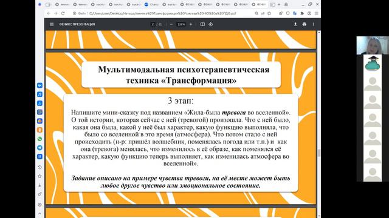Reload the current page
Viewport: 389px width, 218px height.
click(63, 13)
